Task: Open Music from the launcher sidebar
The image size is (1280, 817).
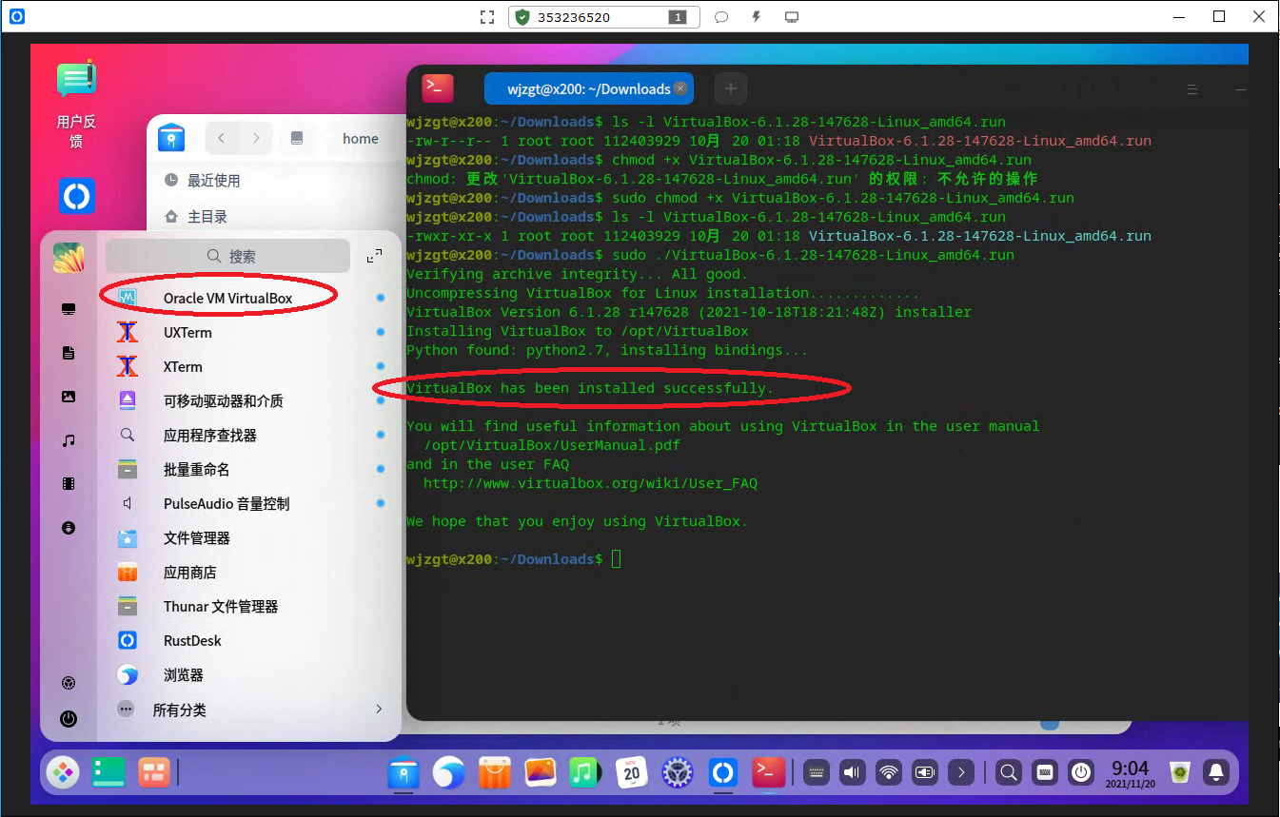Action: click(x=69, y=440)
